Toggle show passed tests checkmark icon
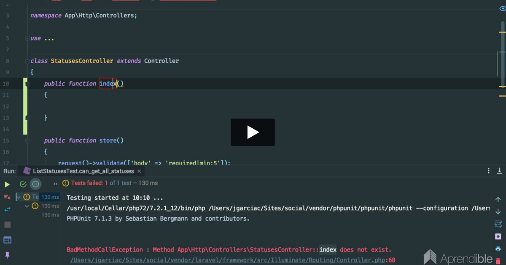This screenshot has height=265, width=506. 23,184
